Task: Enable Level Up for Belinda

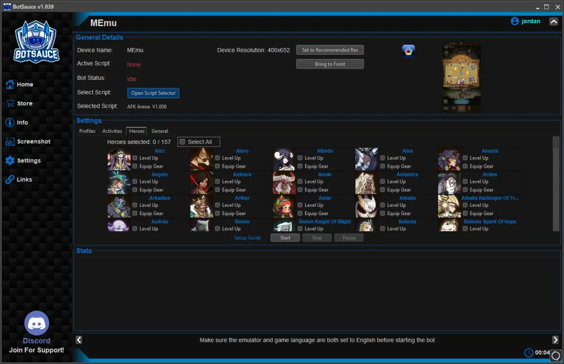Action: [383, 229]
